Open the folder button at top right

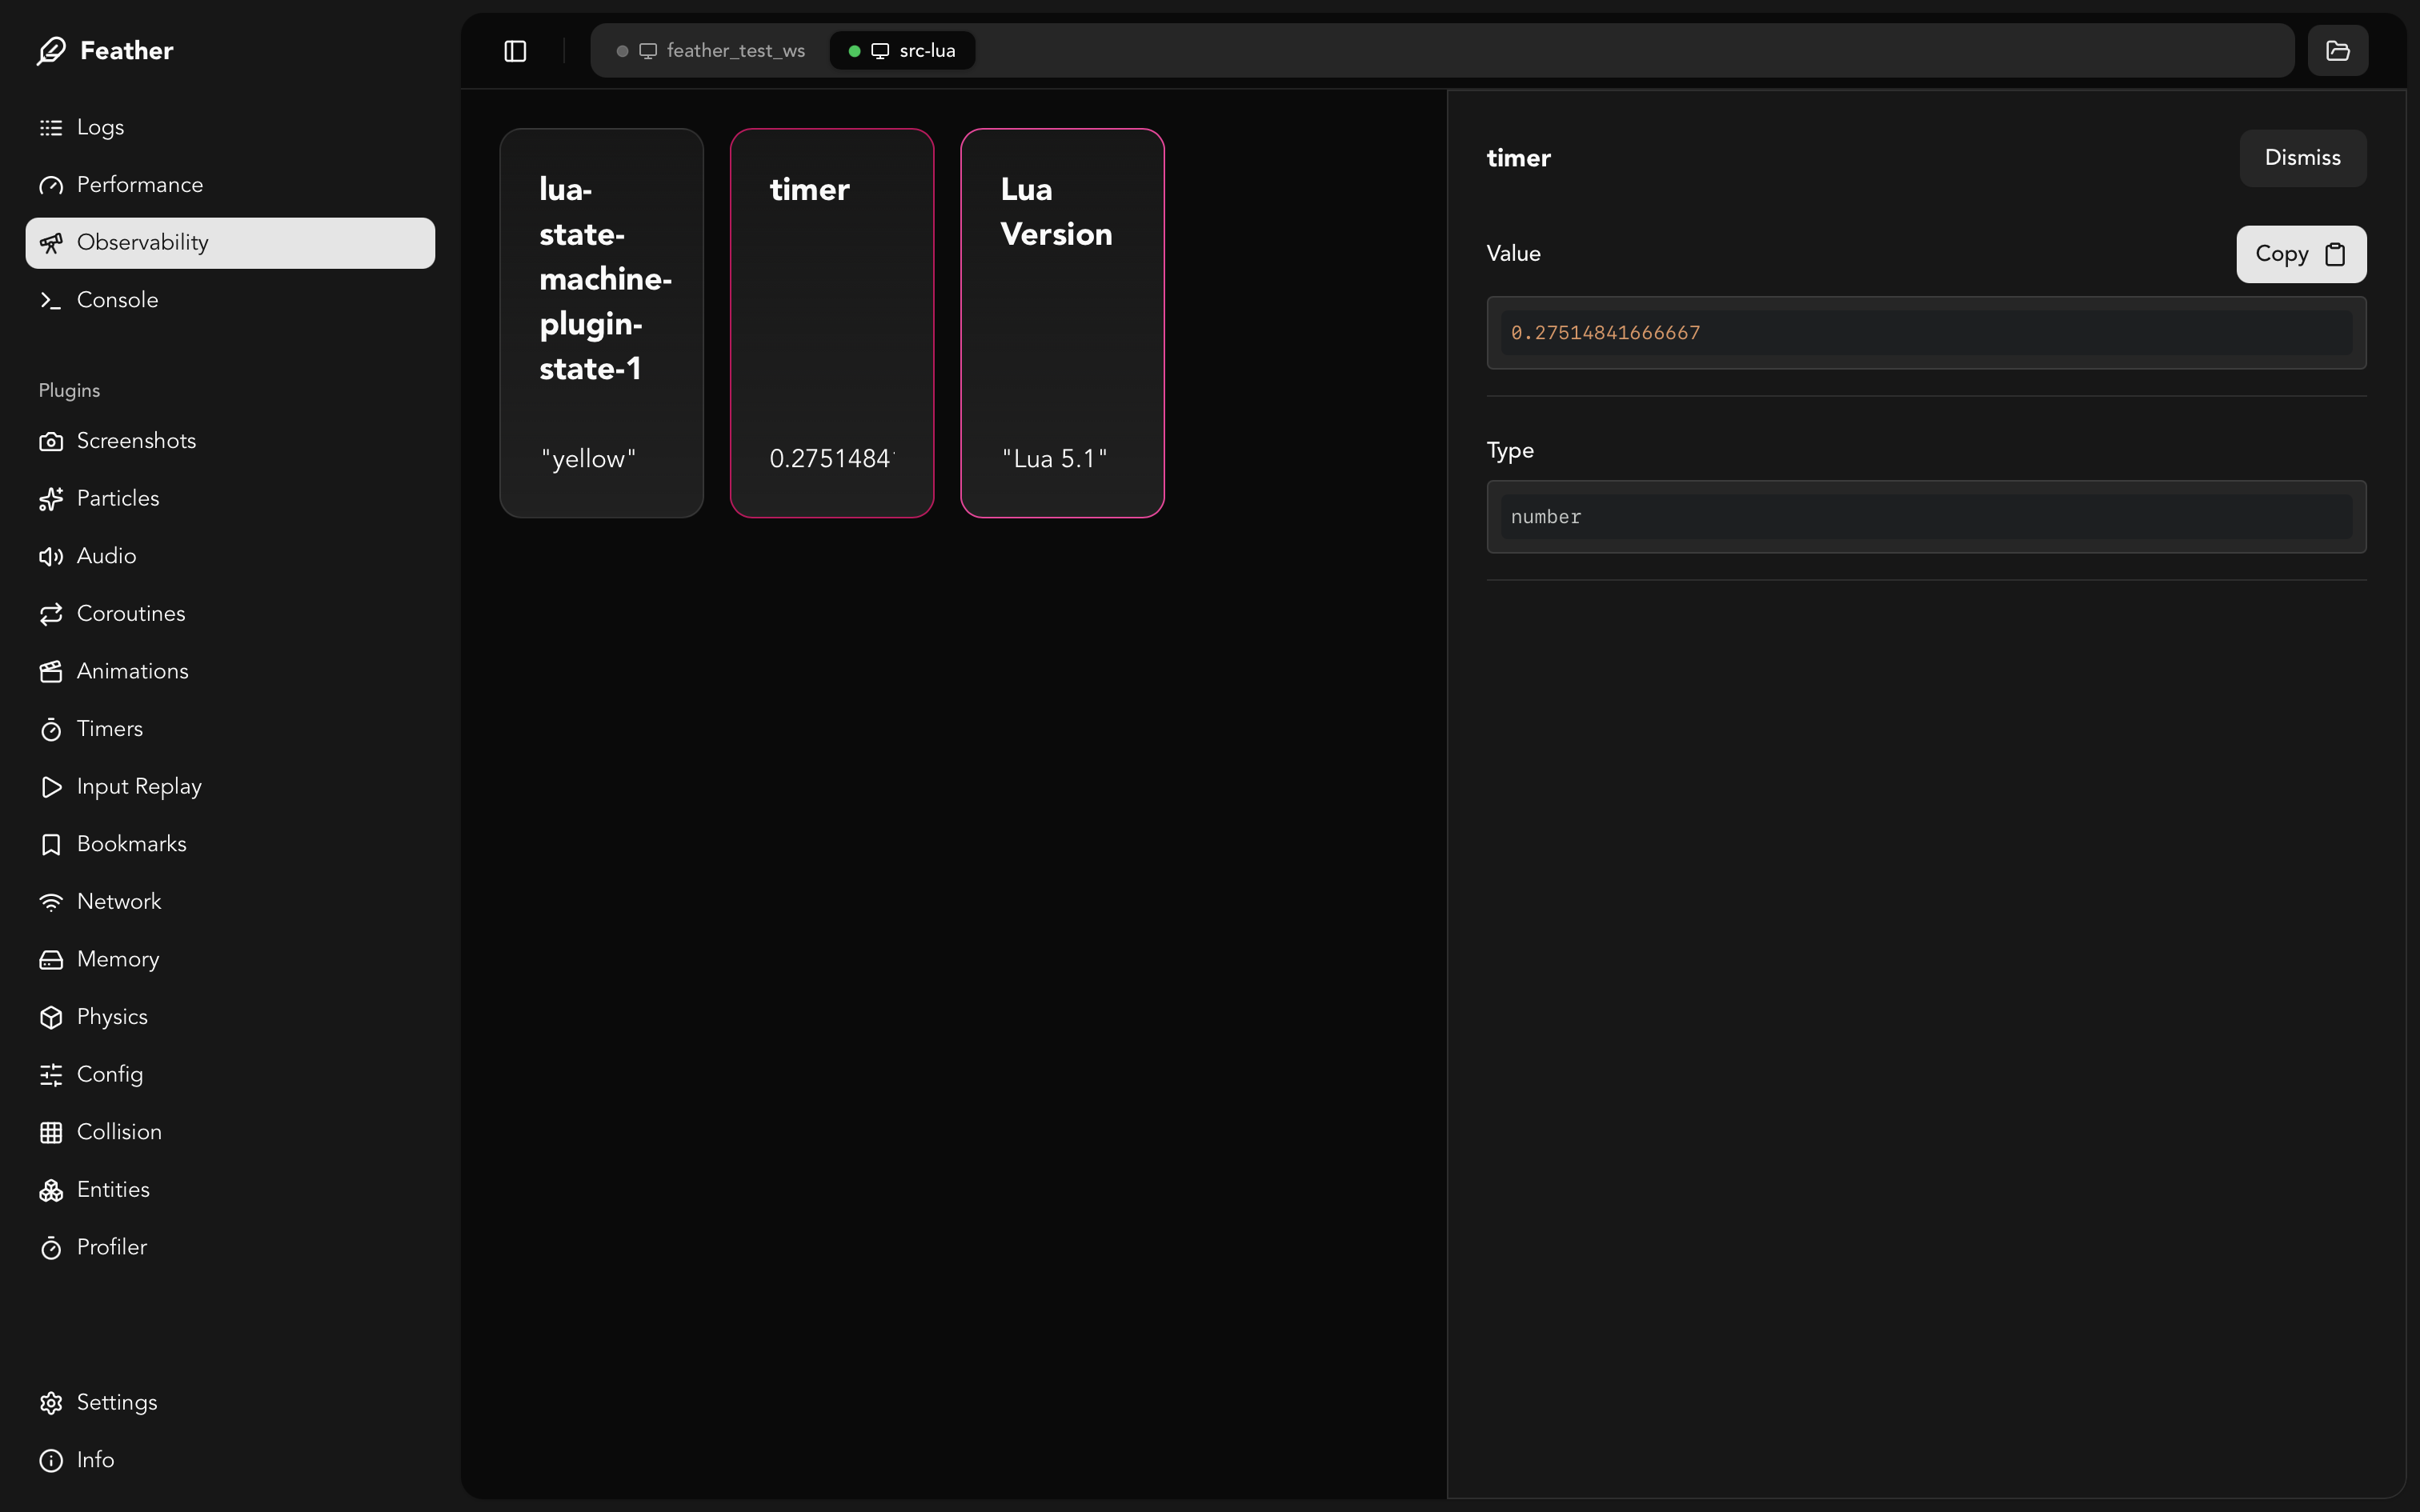[x=2338, y=51]
